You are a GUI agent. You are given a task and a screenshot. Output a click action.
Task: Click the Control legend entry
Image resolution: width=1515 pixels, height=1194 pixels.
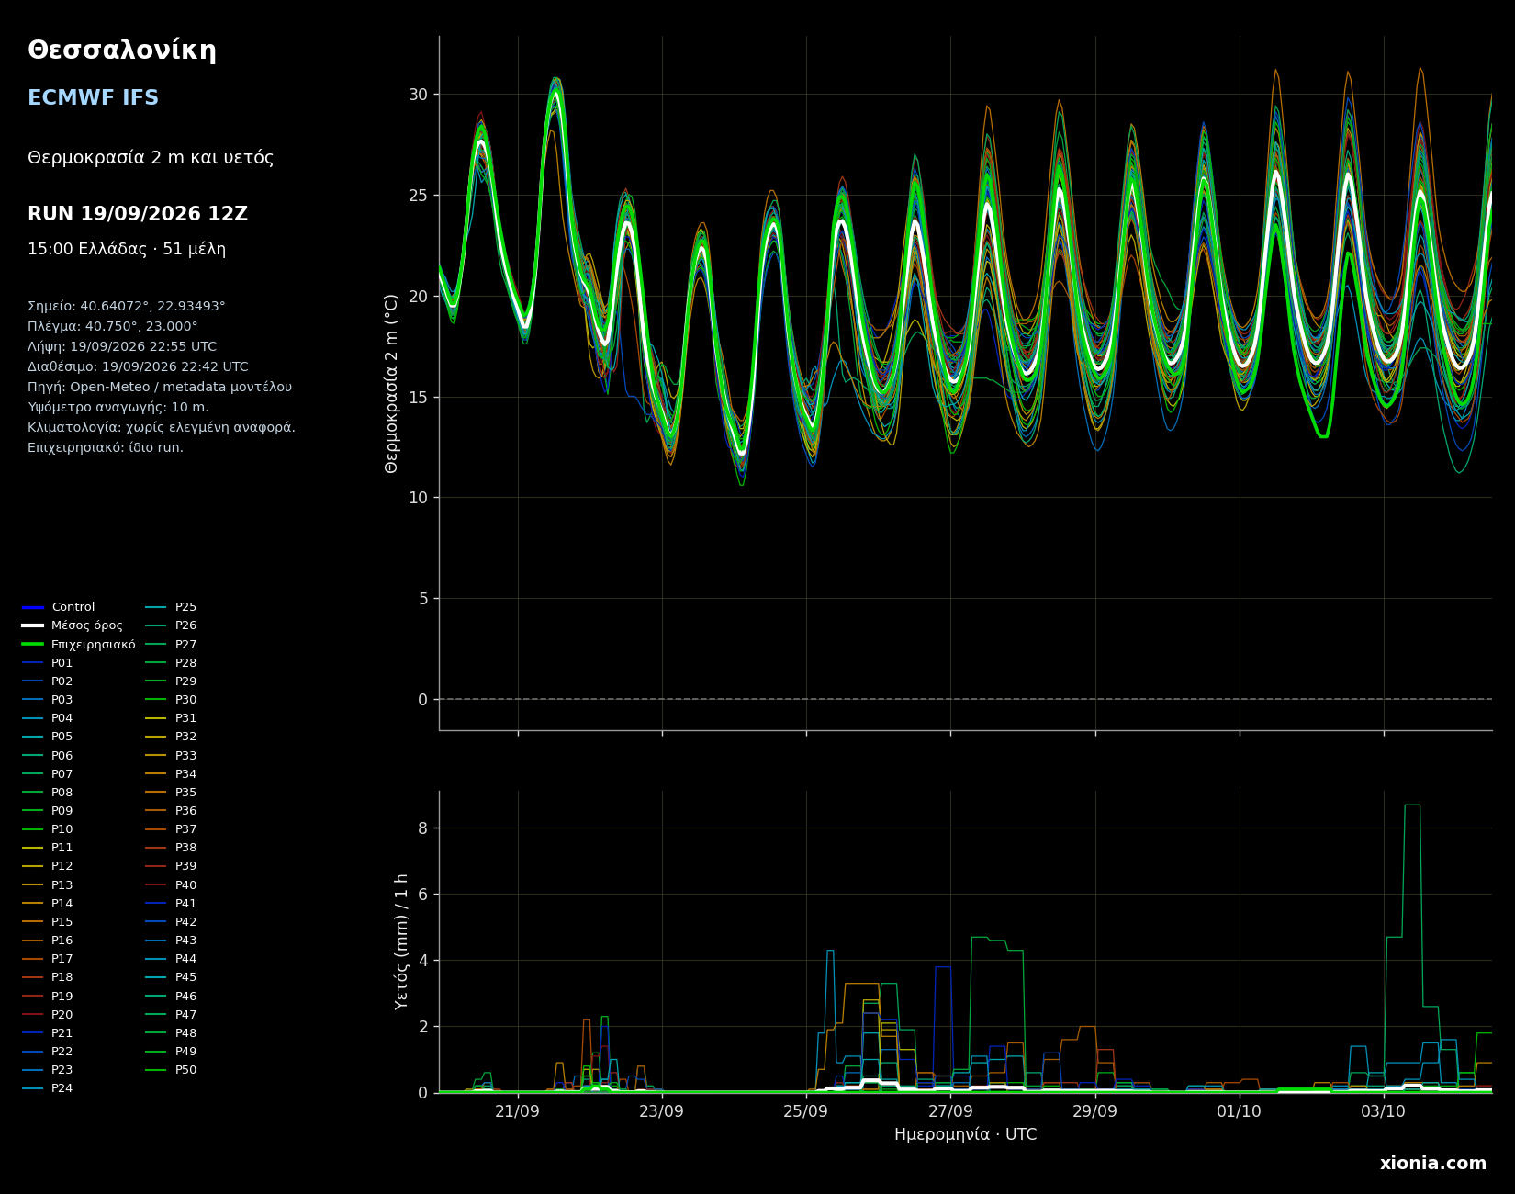[x=59, y=607]
